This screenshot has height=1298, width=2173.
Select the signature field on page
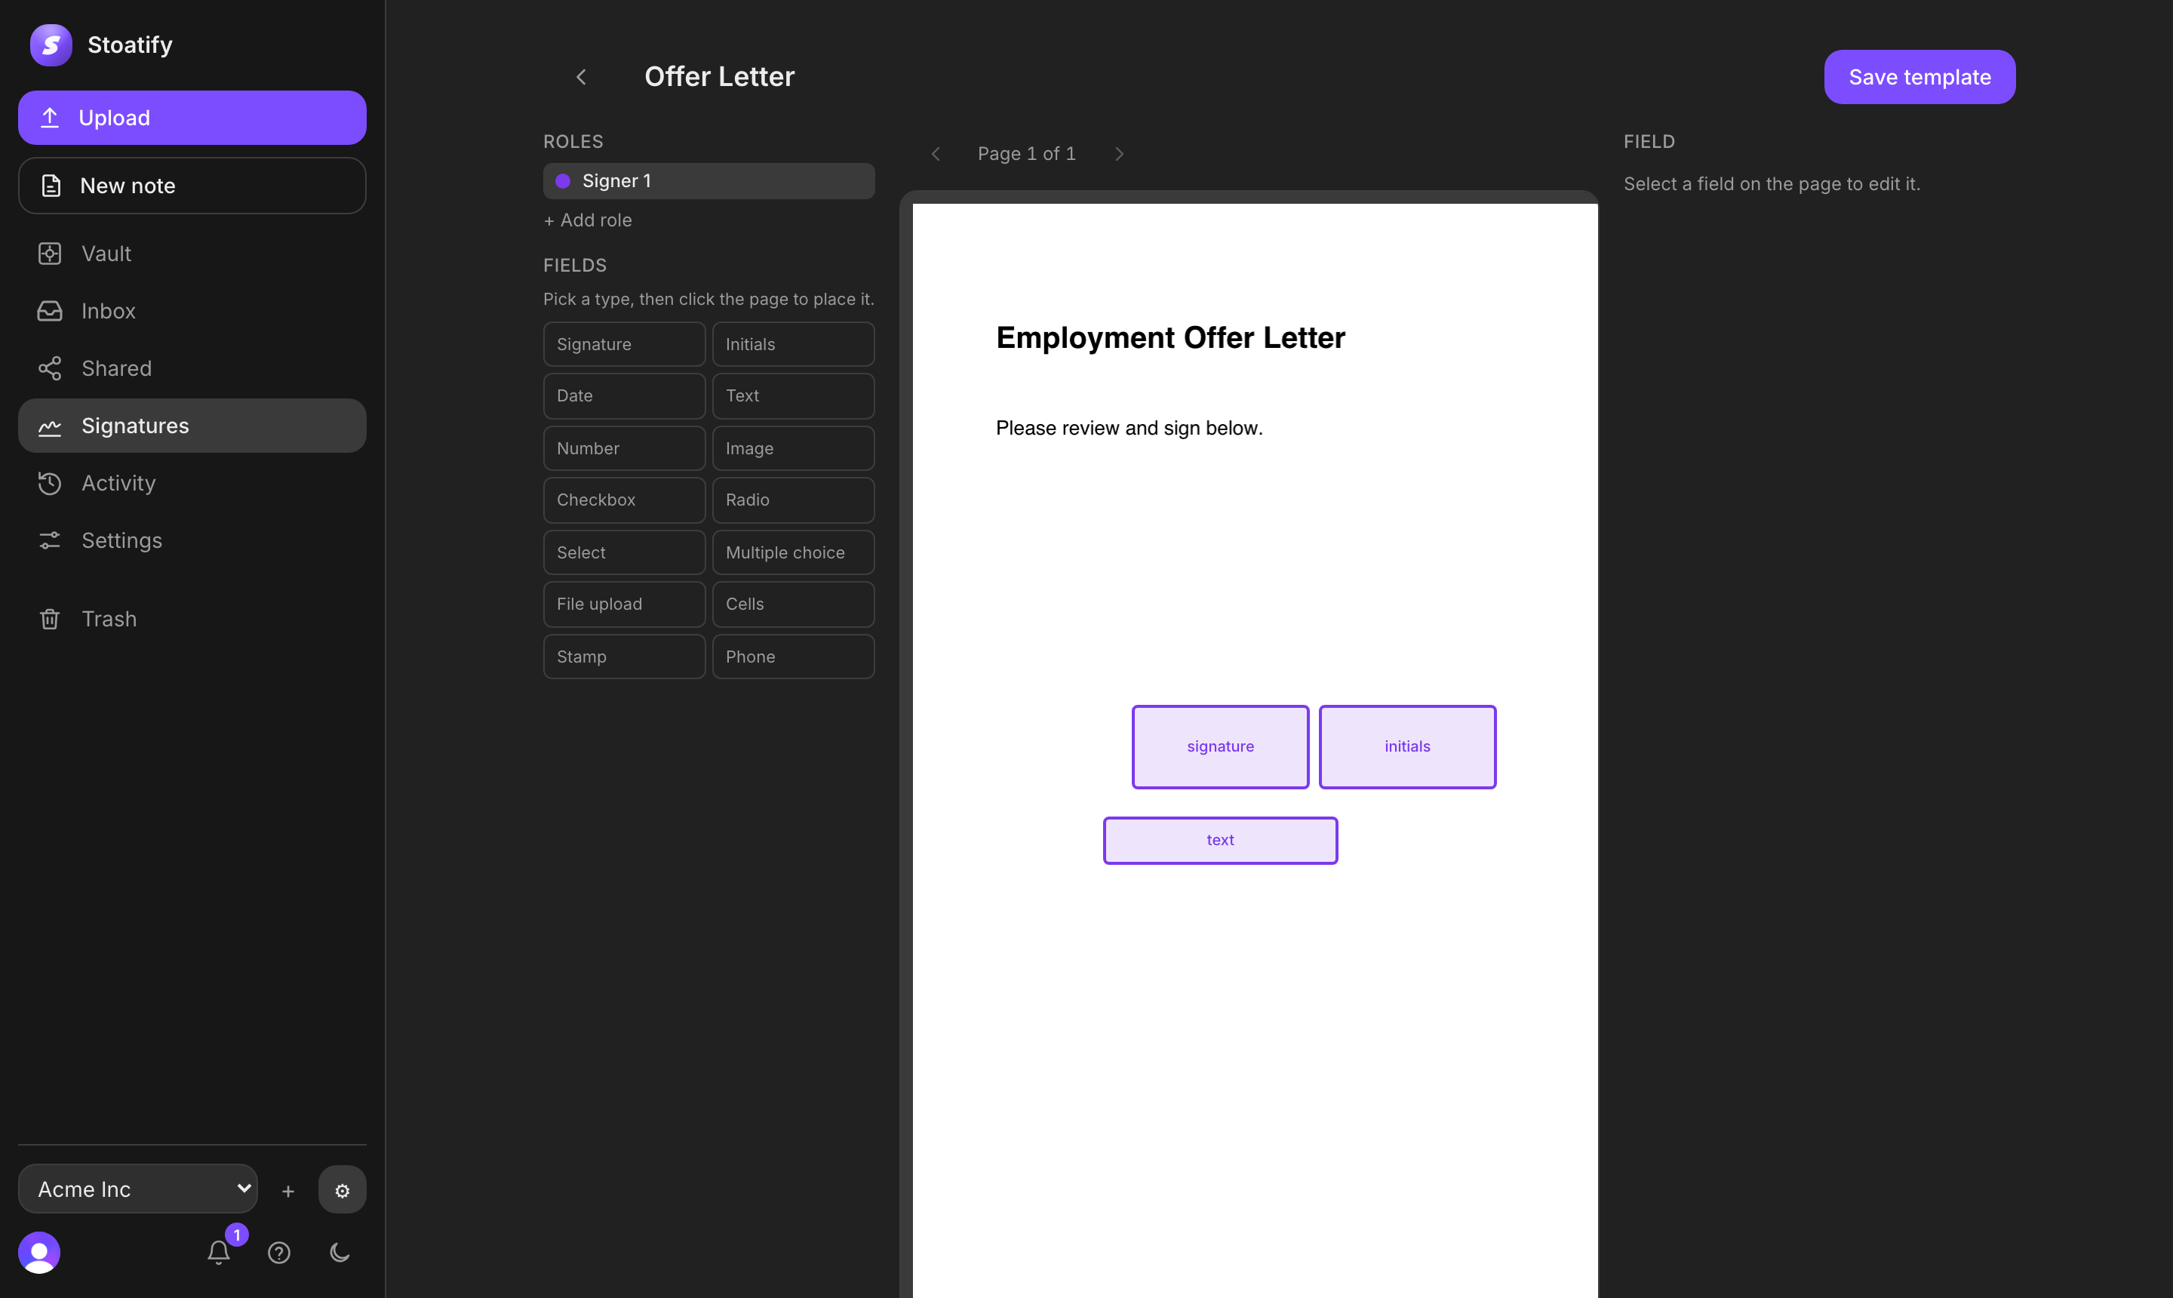pyautogui.click(x=1220, y=747)
